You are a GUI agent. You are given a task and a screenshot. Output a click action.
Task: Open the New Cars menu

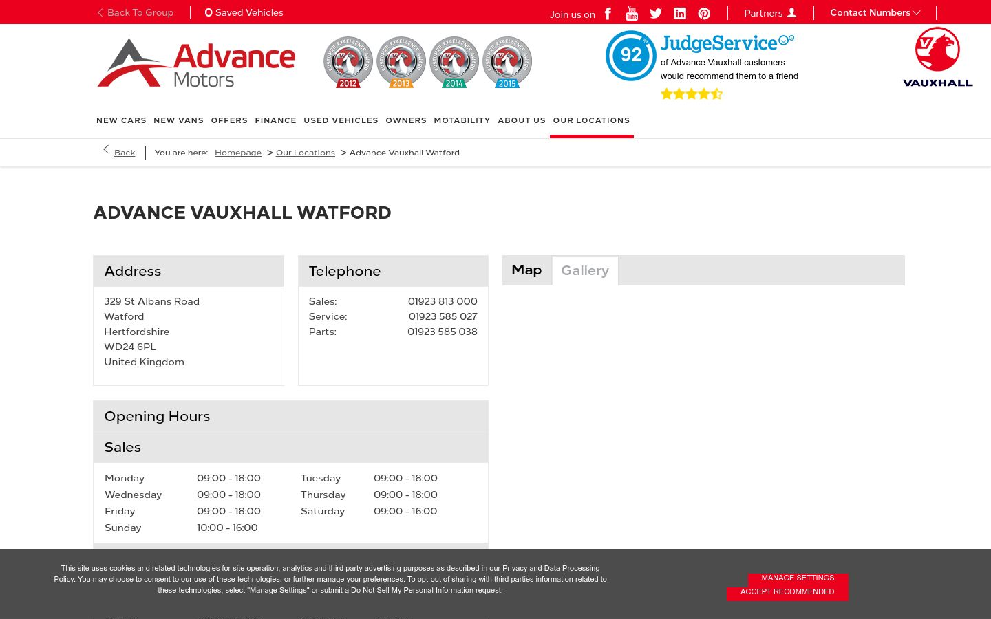tap(121, 120)
